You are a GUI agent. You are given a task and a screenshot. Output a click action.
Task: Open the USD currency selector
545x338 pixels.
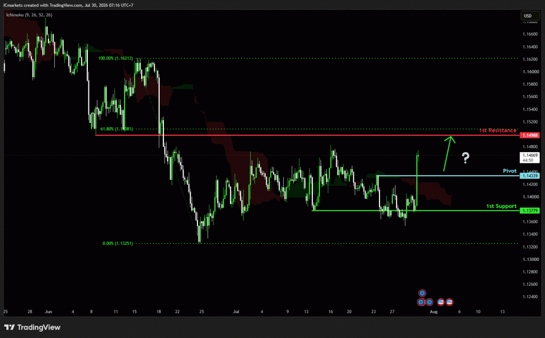pyautogui.click(x=530, y=15)
